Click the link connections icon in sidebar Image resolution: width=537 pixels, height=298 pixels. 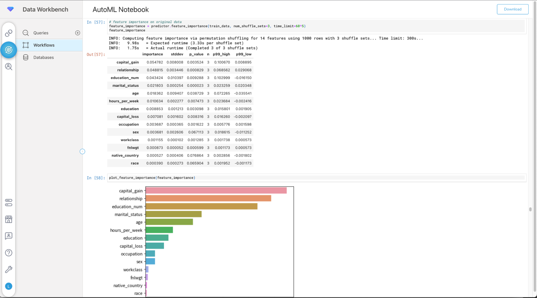click(9, 33)
